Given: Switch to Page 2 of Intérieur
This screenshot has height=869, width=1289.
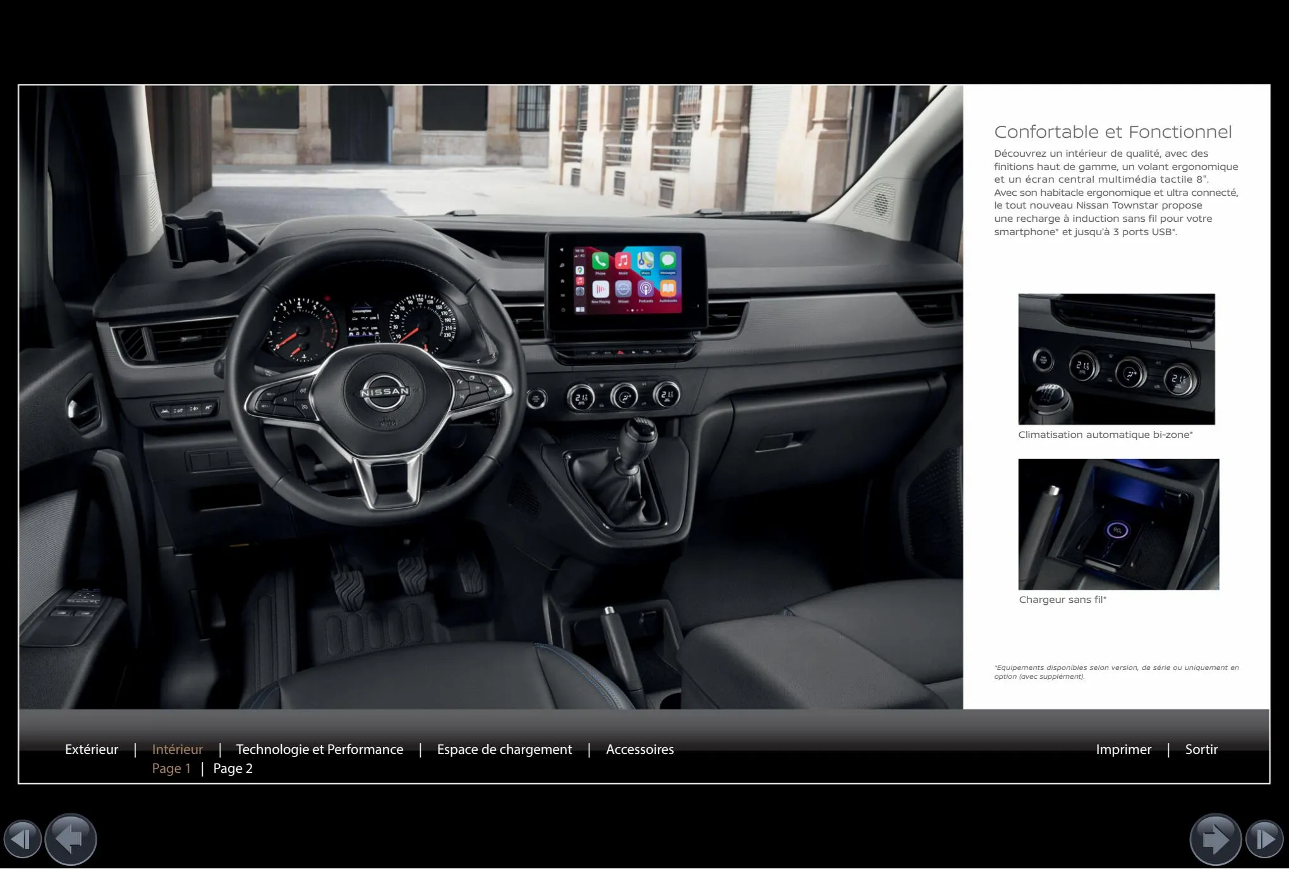Looking at the screenshot, I should 233,769.
